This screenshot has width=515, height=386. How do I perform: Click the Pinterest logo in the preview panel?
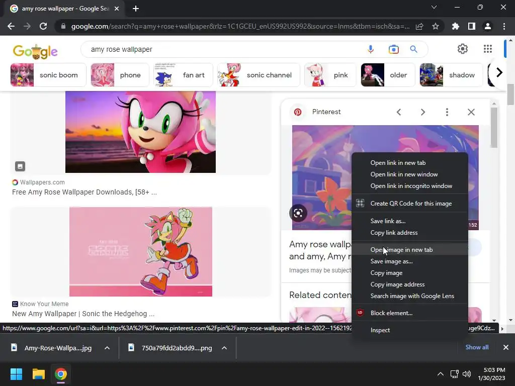298,112
